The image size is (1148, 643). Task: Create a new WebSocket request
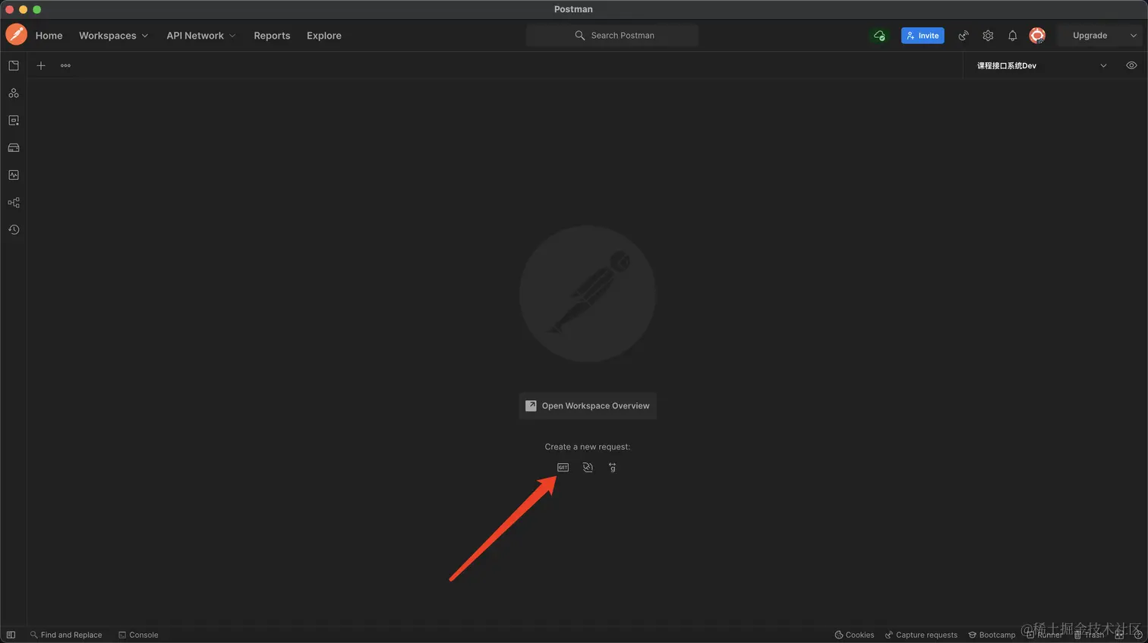[x=588, y=468]
